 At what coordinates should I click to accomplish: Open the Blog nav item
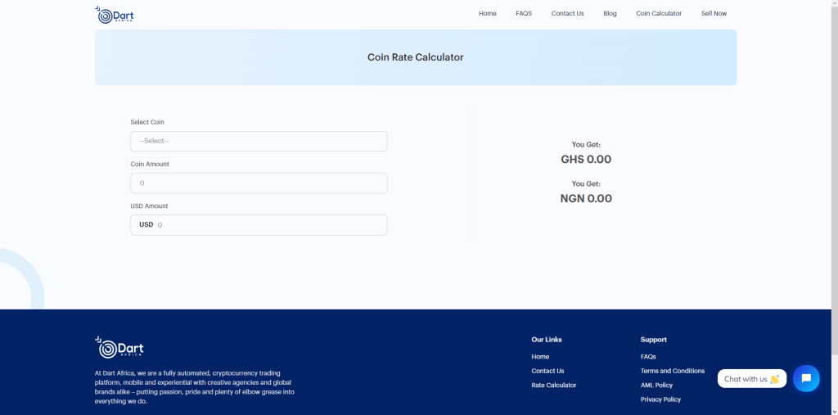(x=610, y=13)
